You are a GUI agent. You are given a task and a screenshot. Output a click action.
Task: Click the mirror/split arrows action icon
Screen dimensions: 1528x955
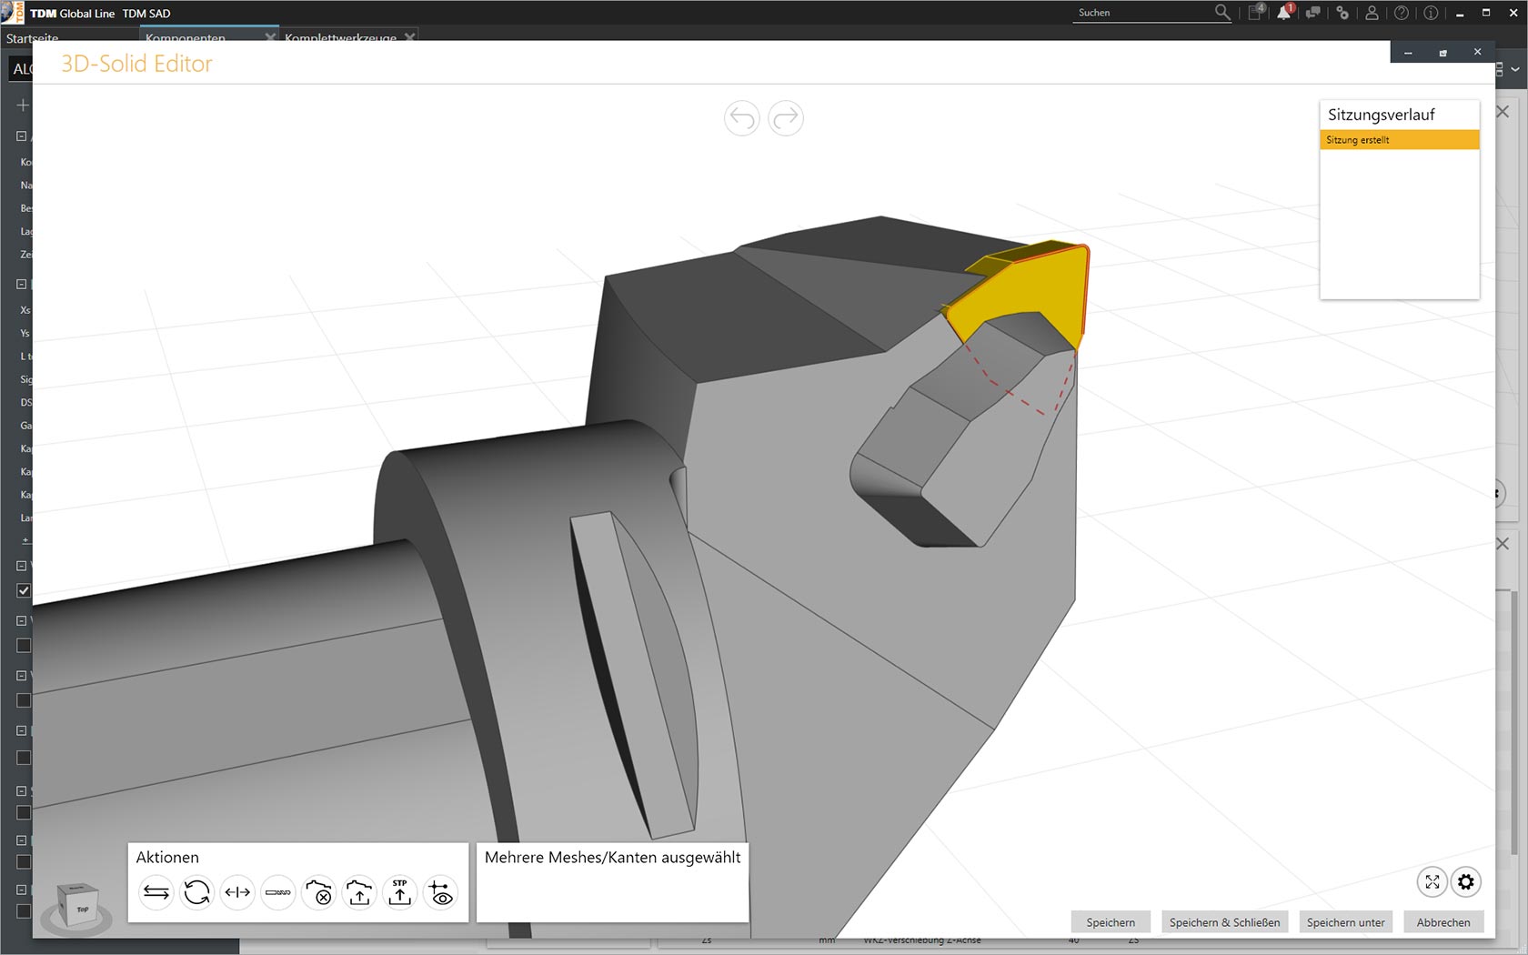pos(237,893)
